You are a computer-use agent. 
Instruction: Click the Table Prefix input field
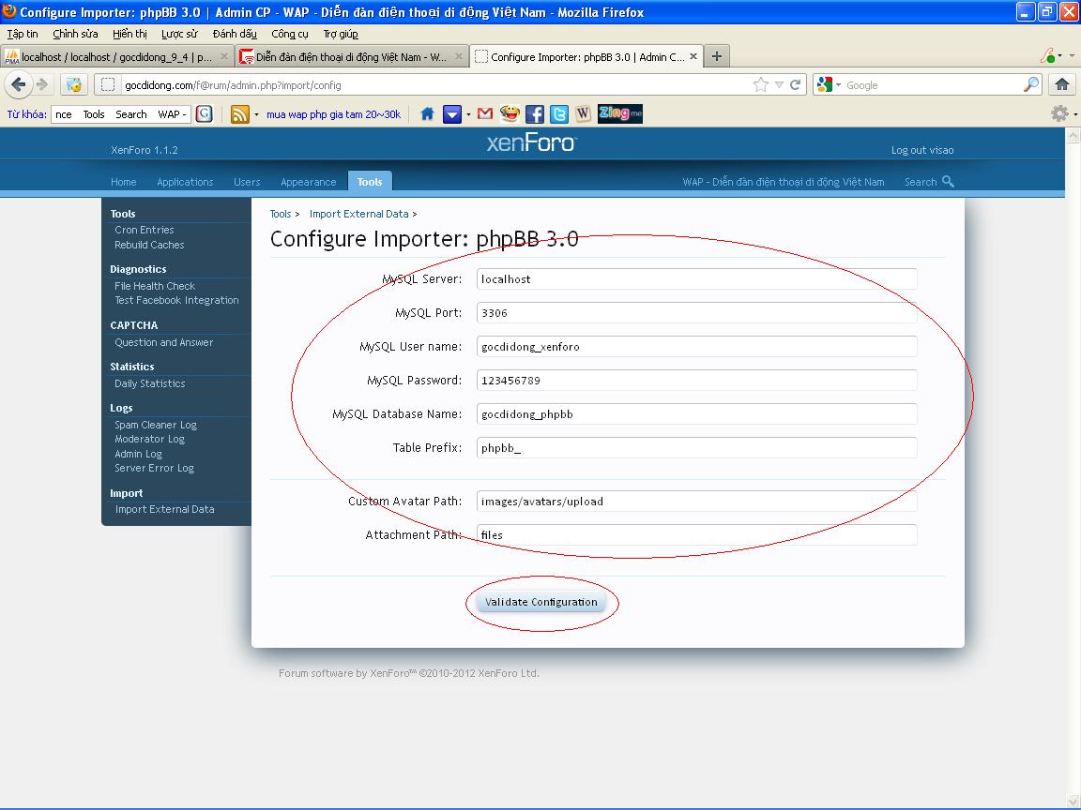coord(697,448)
